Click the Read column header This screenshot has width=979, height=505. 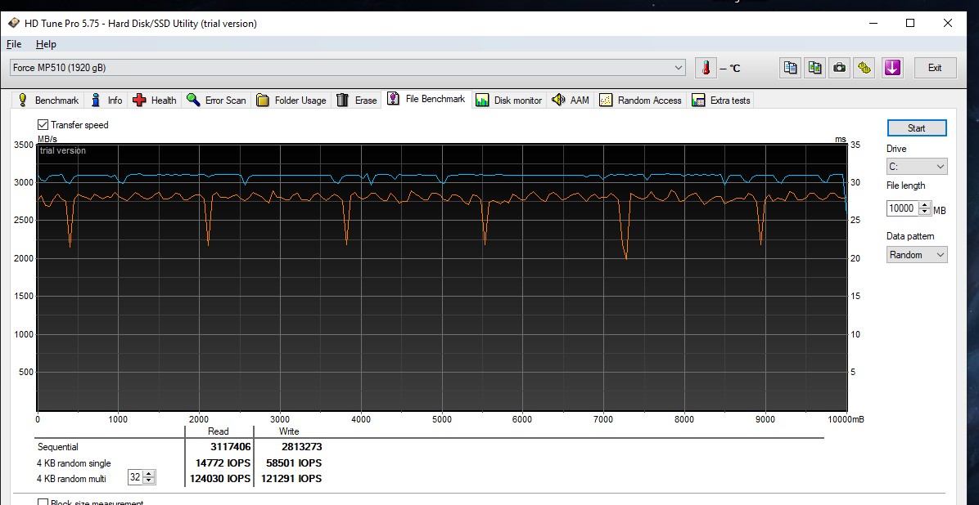click(218, 431)
